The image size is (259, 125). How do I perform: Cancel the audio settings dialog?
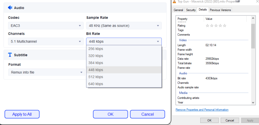pyautogui.click(x=147, y=114)
